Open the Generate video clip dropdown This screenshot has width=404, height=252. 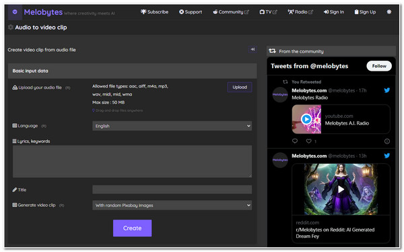(172, 206)
